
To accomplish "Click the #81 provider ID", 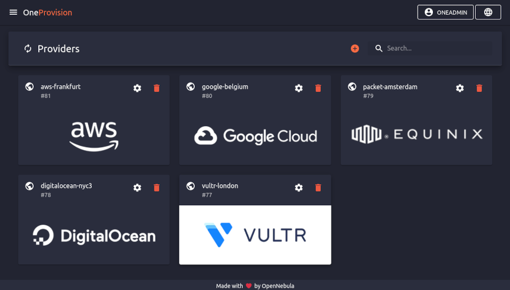I will pyautogui.click(x=45, y=96).
